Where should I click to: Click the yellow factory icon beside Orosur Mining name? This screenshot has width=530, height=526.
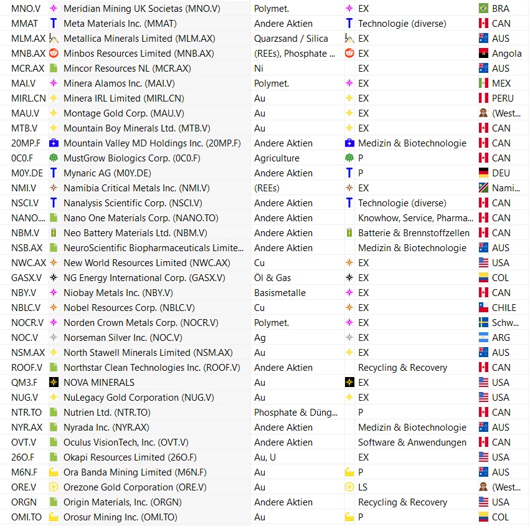[54, 517]
